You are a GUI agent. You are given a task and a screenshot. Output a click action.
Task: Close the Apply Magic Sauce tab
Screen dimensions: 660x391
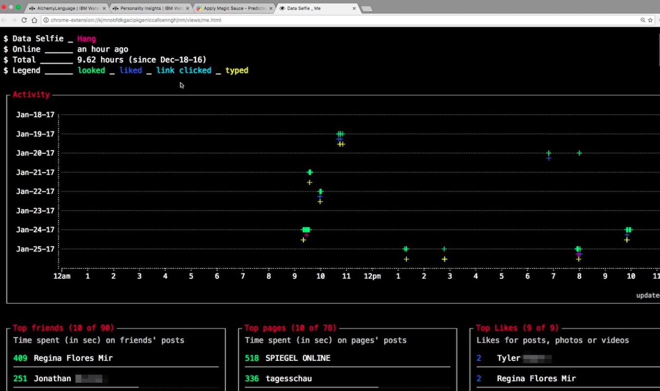point(271,8)
